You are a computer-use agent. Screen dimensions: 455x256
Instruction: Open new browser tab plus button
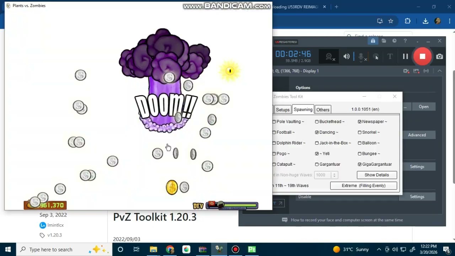(336, 7)
